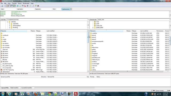This screenshot has height=96, width=171.
Task: Sort local files by Filename column
Action: pos(14,31)
